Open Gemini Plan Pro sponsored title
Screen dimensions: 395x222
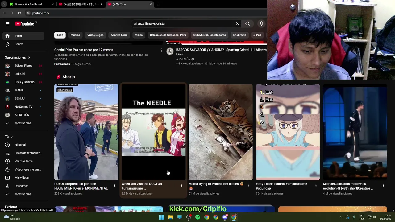84,50
